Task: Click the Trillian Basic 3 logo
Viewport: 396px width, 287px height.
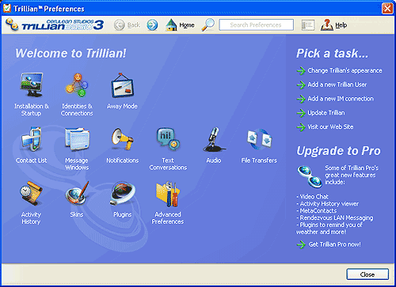Action: click(x=55, y=25)
